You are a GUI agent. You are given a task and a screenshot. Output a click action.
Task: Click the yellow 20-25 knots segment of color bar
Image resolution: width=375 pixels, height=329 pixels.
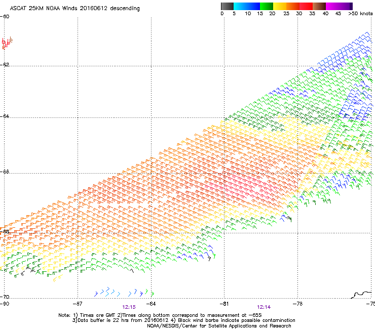(280, 6)
